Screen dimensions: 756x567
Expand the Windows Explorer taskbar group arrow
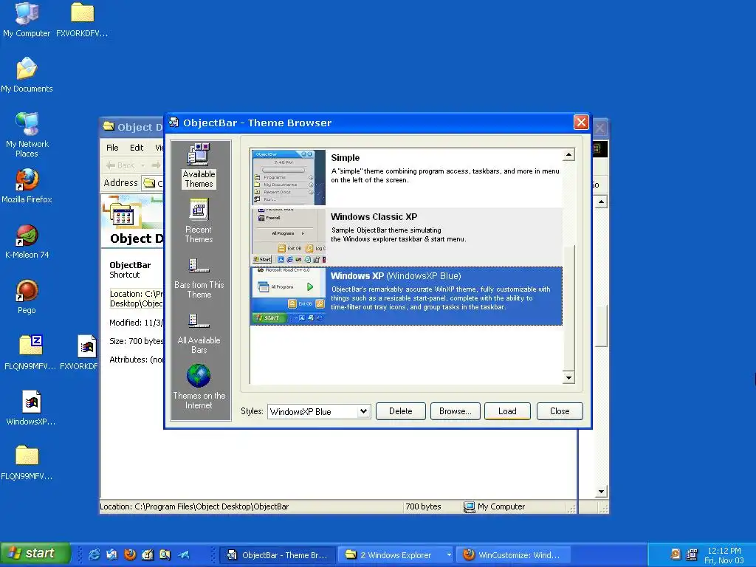(x=449, y=555)
